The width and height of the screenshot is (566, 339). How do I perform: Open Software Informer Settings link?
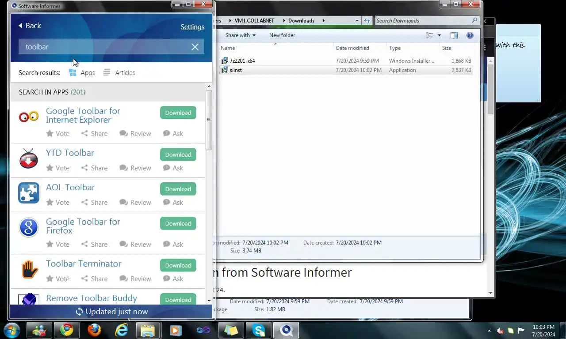click(x=192, y=26)
